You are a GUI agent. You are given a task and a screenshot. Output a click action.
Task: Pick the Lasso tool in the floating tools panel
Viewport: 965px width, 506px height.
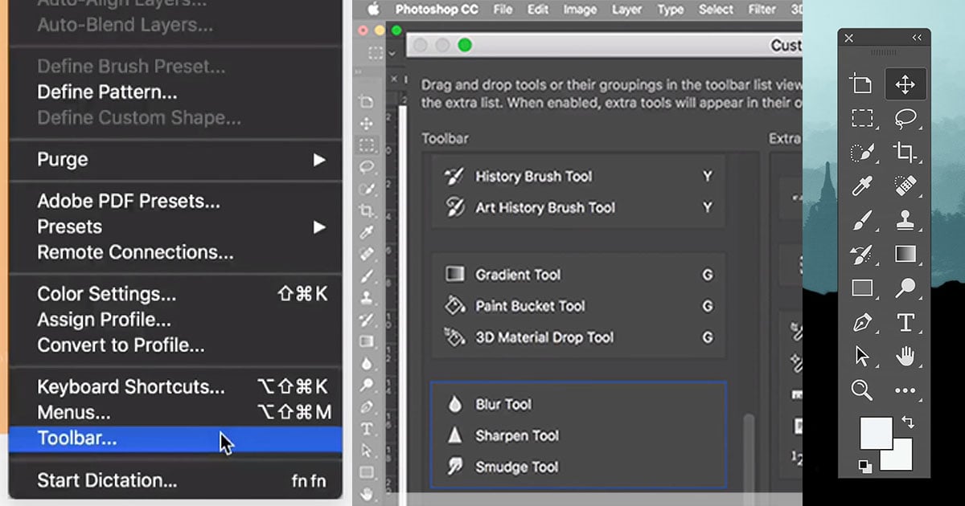coord(905,119)
